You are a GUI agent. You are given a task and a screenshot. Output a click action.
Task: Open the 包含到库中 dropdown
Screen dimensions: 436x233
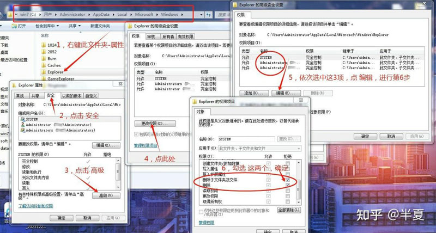(x=47, y=26)
